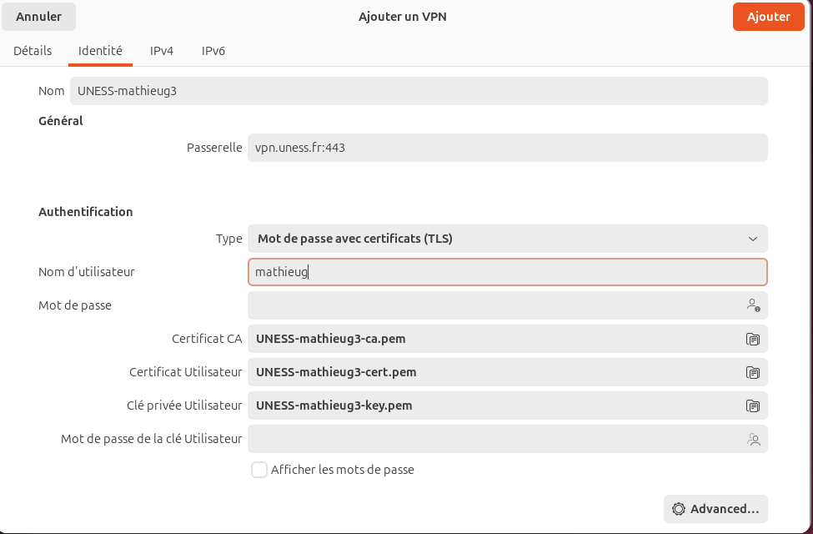Focus the Nom text field
The height and width of the screenshot is (534, 813).
(x=419, y=91)
